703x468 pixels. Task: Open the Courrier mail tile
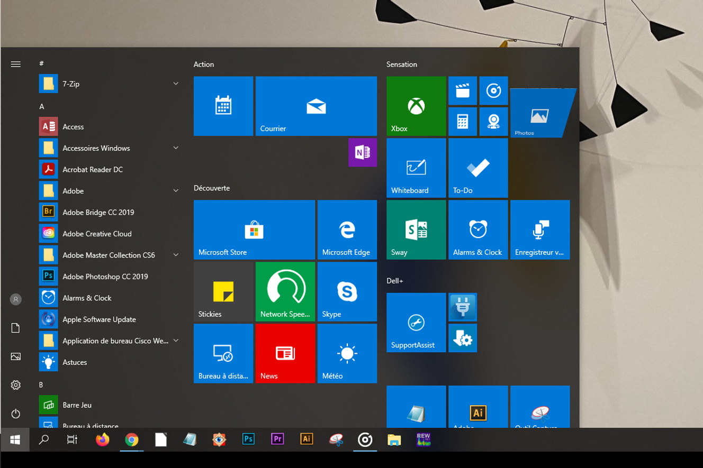pos(316,106)
